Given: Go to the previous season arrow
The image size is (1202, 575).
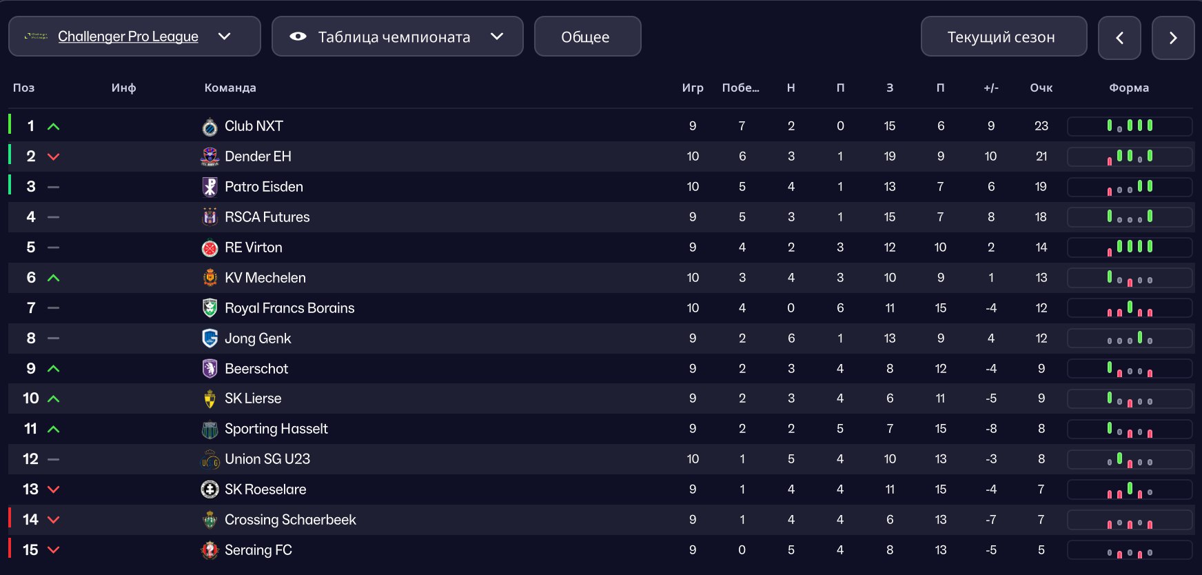Looking at the screenshot, I should tap(1119, 38).
